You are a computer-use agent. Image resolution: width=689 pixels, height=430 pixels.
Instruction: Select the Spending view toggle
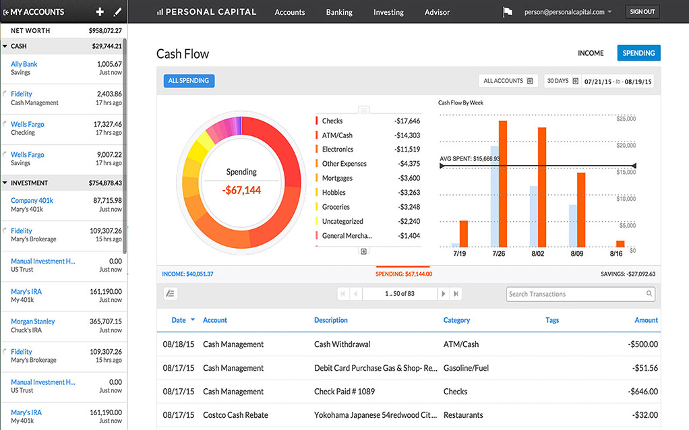[638, 53]
